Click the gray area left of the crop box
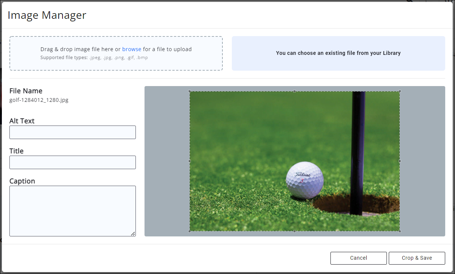This screenshot has width=455, height=274. coord(167,161)
